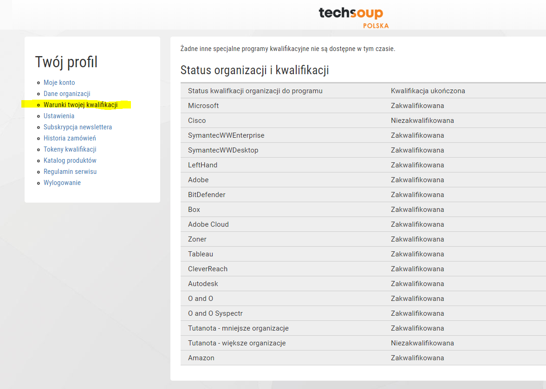
Task: Click the CleverReach row label
Action: coord(208,269)
